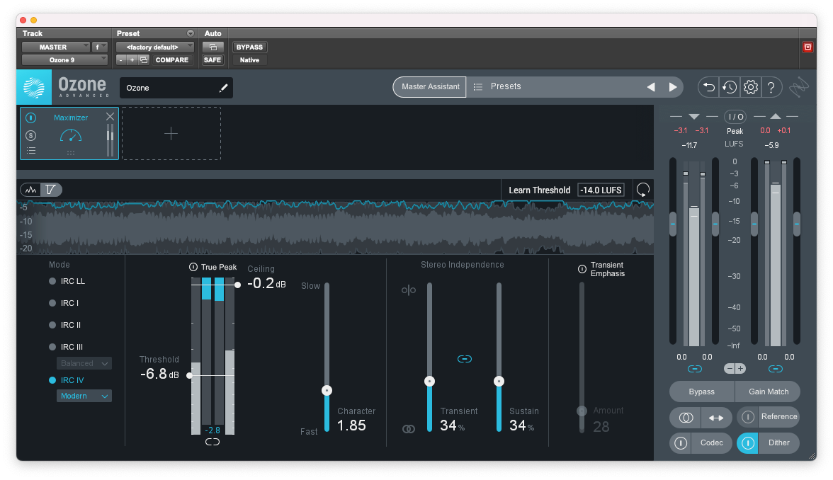Click the Native button
This screenshot has width=833, height=480.
point(249,60)
